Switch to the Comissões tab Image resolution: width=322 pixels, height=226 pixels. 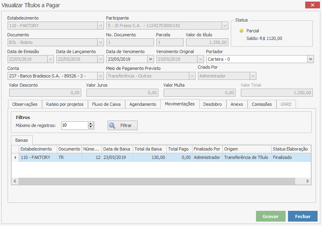pos(262,104)
